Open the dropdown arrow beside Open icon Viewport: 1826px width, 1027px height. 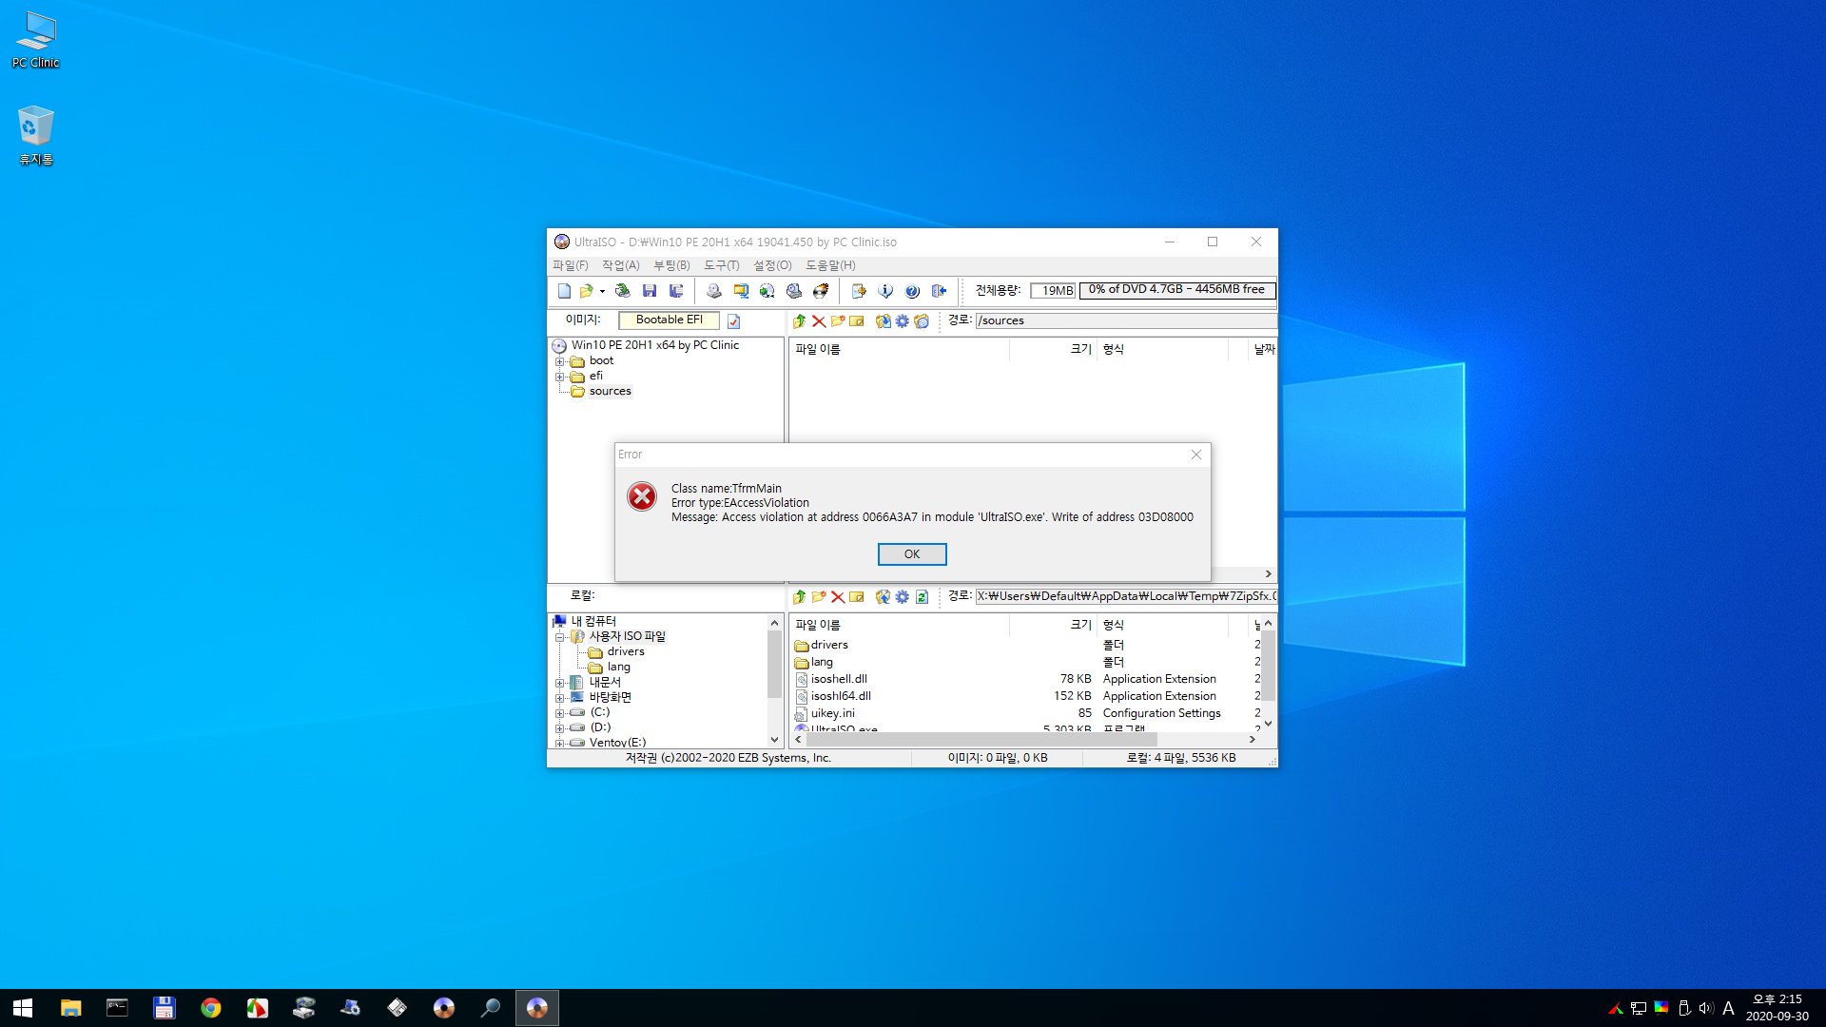pos(602,291)
